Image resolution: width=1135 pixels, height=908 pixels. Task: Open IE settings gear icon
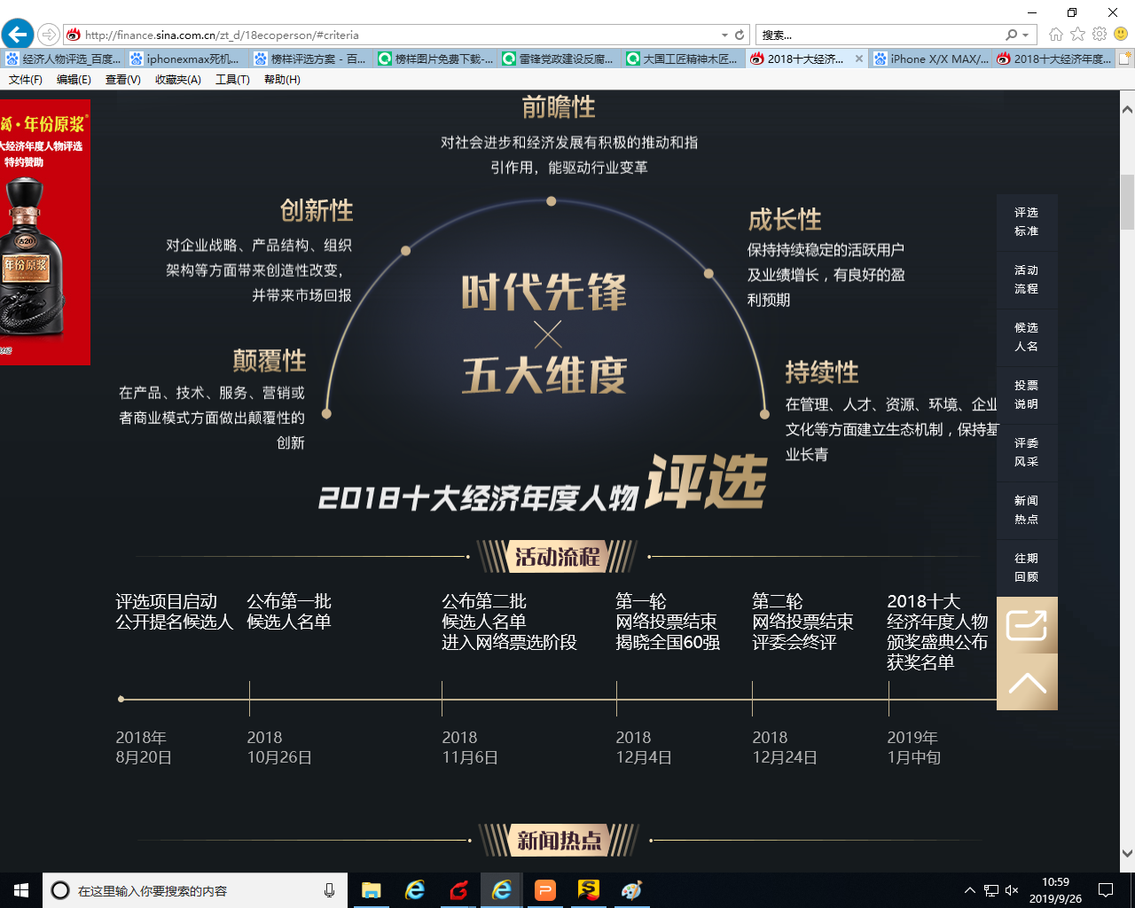pyautogui.click(x=1100, y=35)
